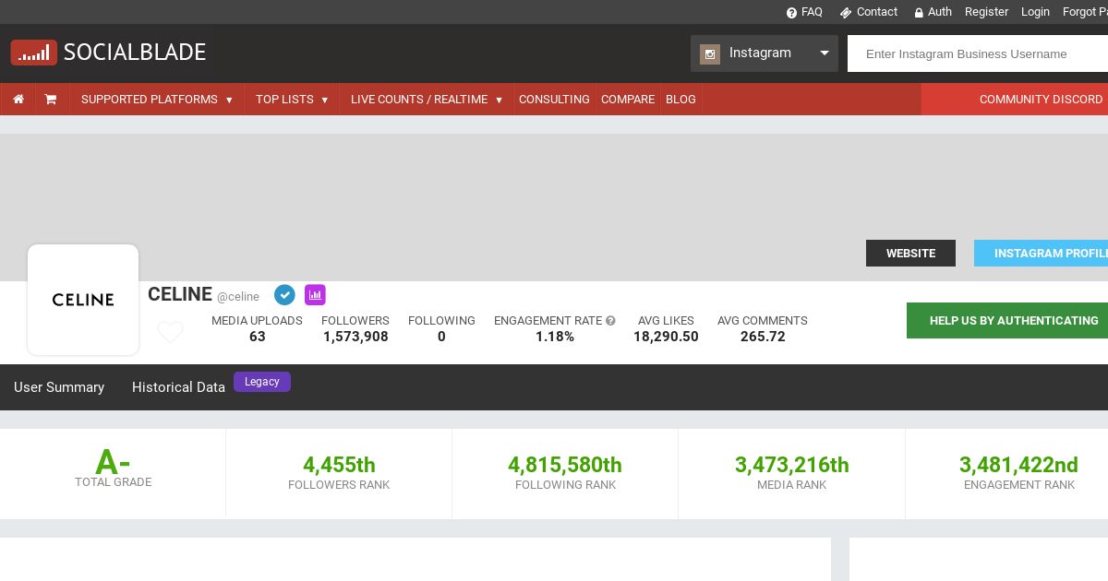Open the FAQ link
1108x581 pixels.
click(812, 12)
